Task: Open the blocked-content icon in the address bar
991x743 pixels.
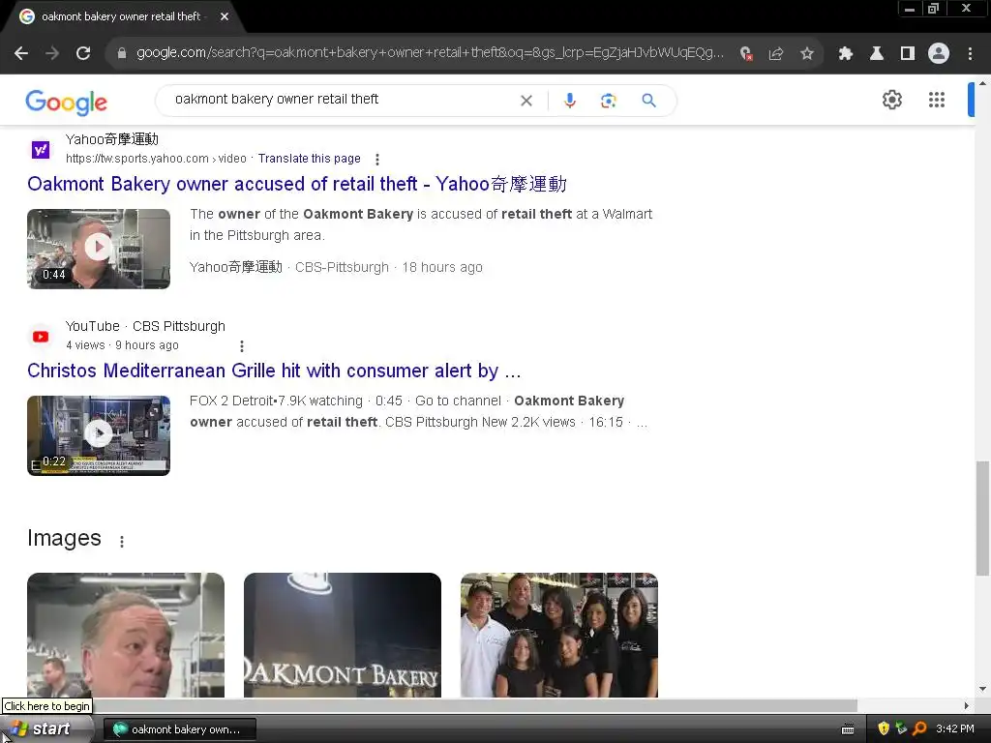Action: pos(746,54)
